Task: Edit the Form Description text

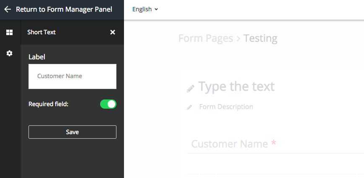Action: pos(226,107)
